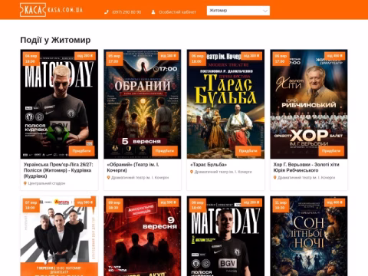
Task: Open title Хор Г. Верьовки - Золоті хіти
Action: [x=307, y=167]
